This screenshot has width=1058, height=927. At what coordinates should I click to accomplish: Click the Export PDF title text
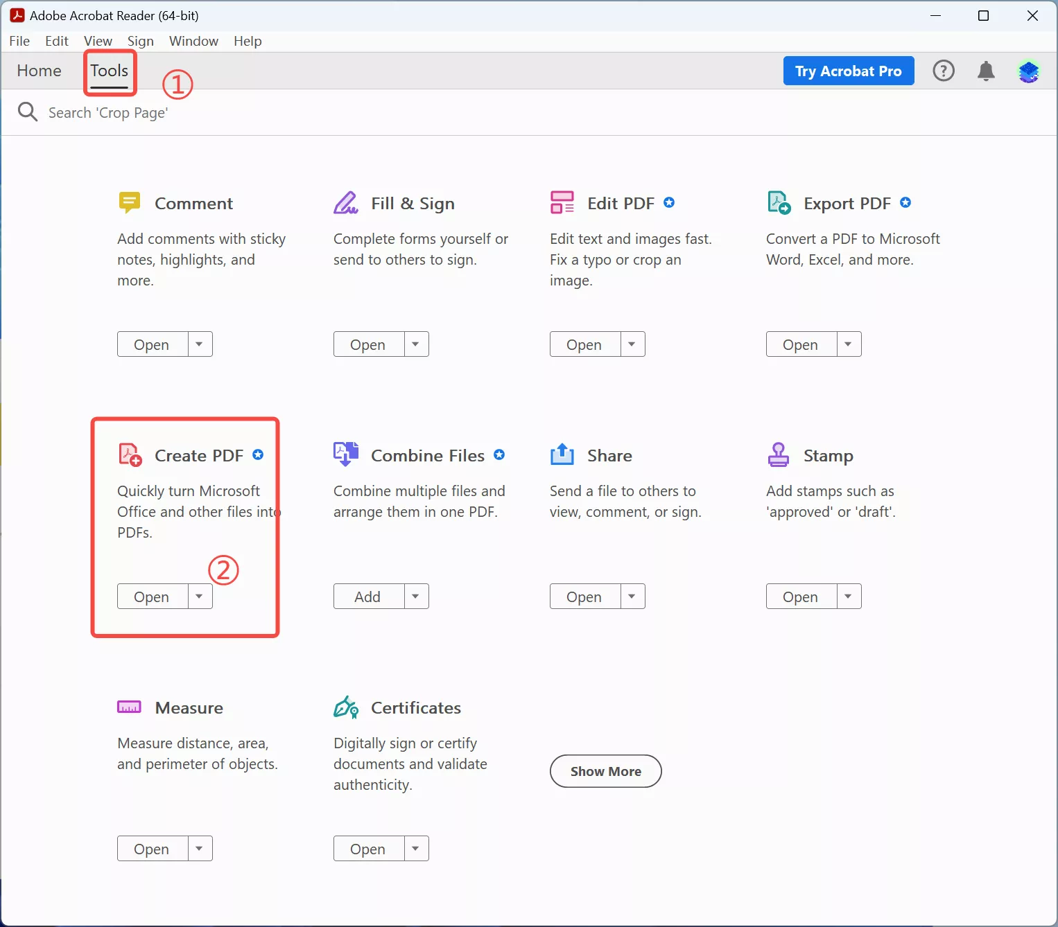pyautogui.click(x=847, y=203)
